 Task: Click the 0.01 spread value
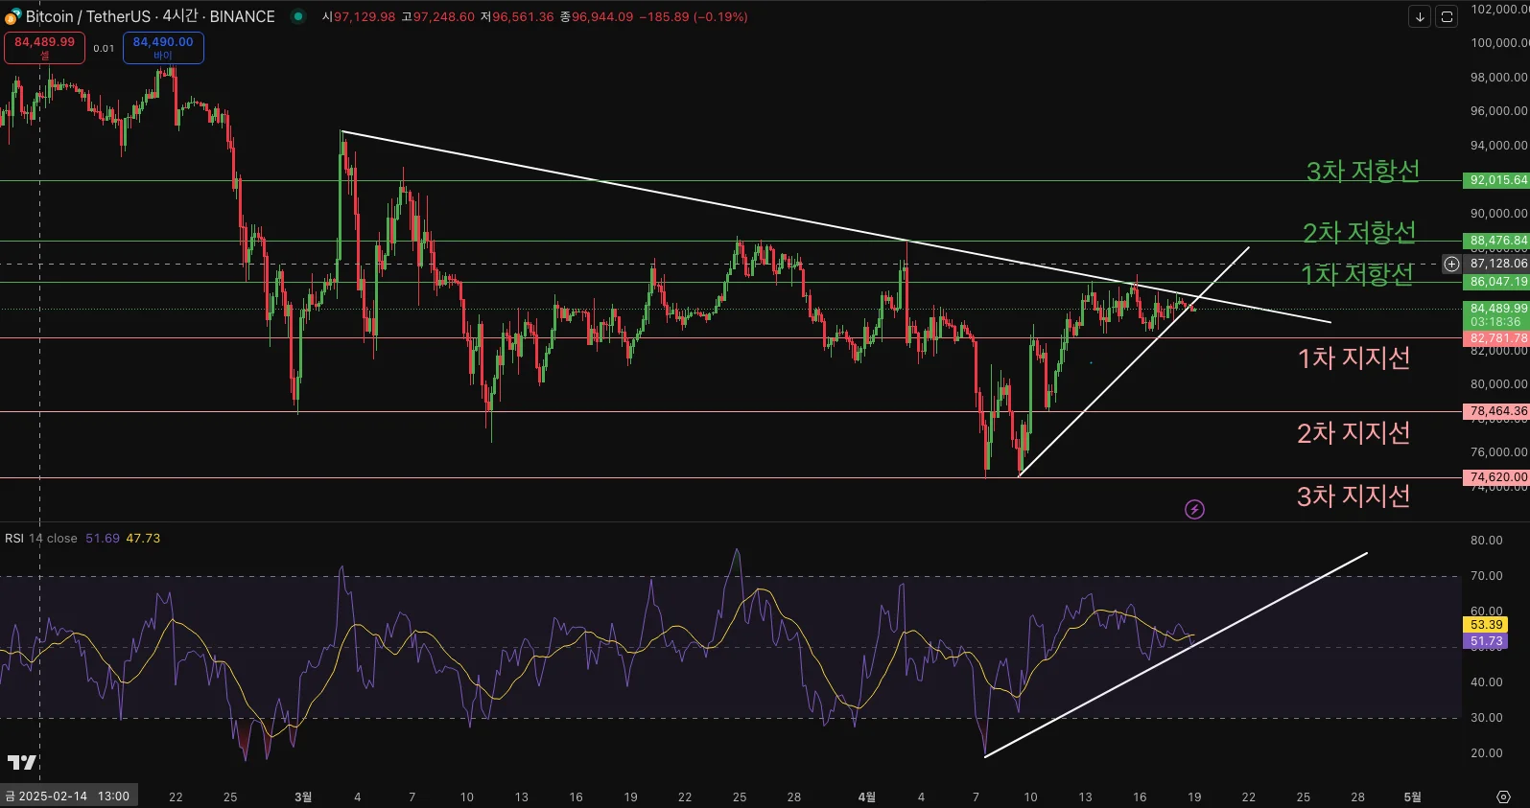(104, 48)
